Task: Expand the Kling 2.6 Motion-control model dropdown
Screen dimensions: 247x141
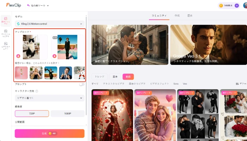Action: [50, 24]
